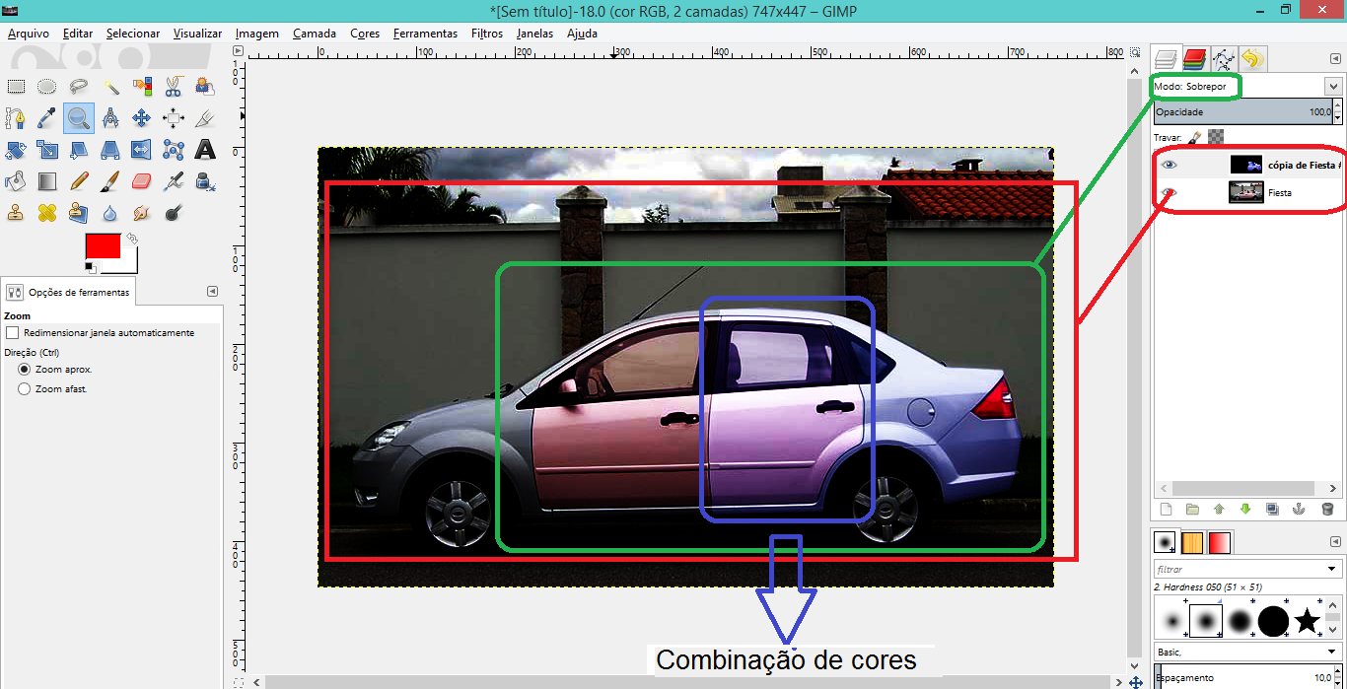Open the Camada menu
1347x689 pixels.
[x=314, y=33]
